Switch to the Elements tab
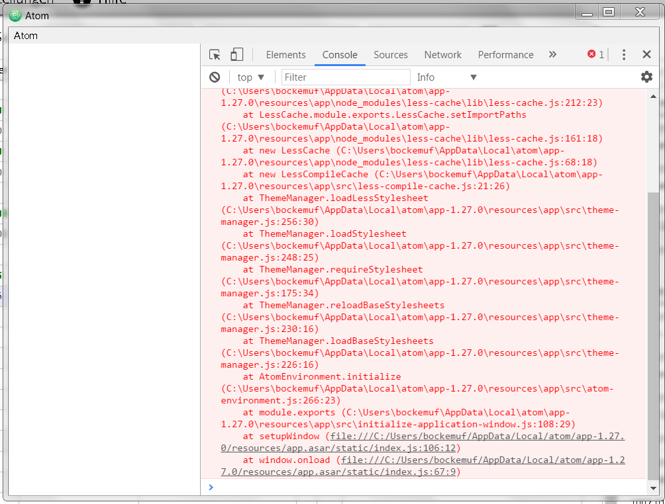Screen dimensions: 665x504 [x=285, y=55]
